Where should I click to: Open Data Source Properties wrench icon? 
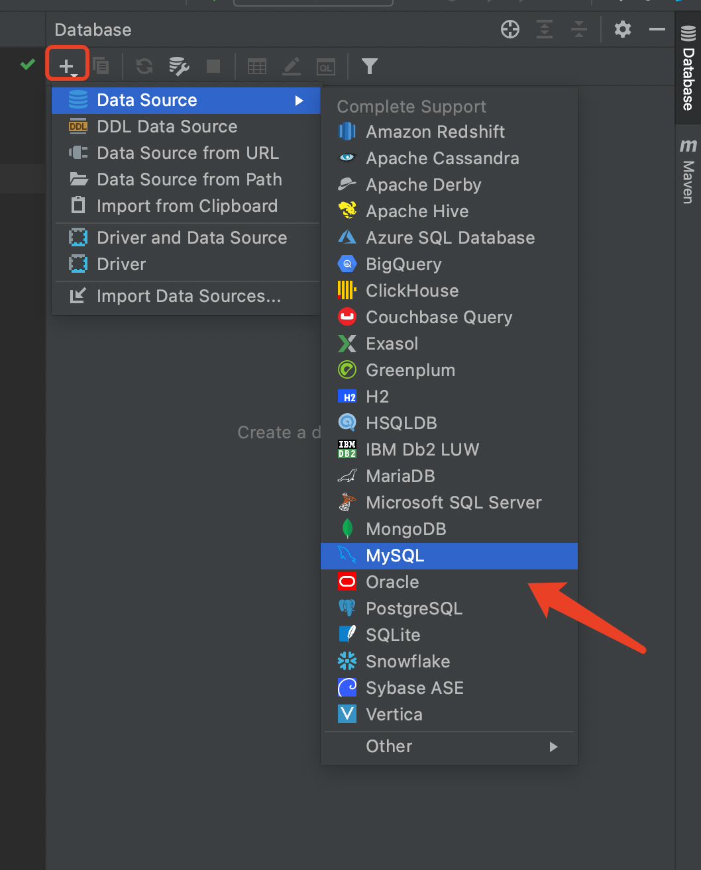click(179, 66)
